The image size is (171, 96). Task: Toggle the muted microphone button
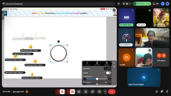click(62, 92)
